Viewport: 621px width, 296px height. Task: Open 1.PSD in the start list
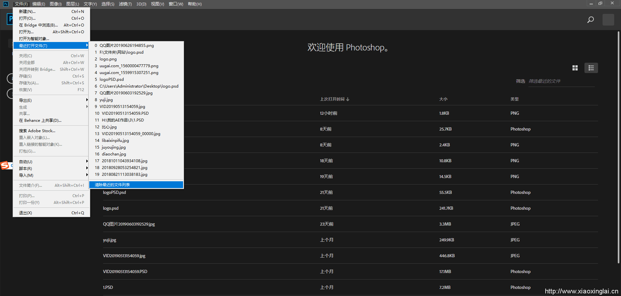(350, 287)
